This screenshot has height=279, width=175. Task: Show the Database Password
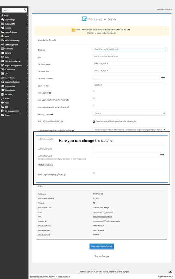pyautogui.click(x=163, y=77)
